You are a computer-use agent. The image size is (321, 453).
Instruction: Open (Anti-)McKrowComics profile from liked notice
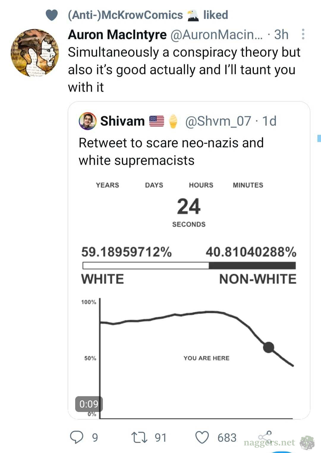point(125,15)
